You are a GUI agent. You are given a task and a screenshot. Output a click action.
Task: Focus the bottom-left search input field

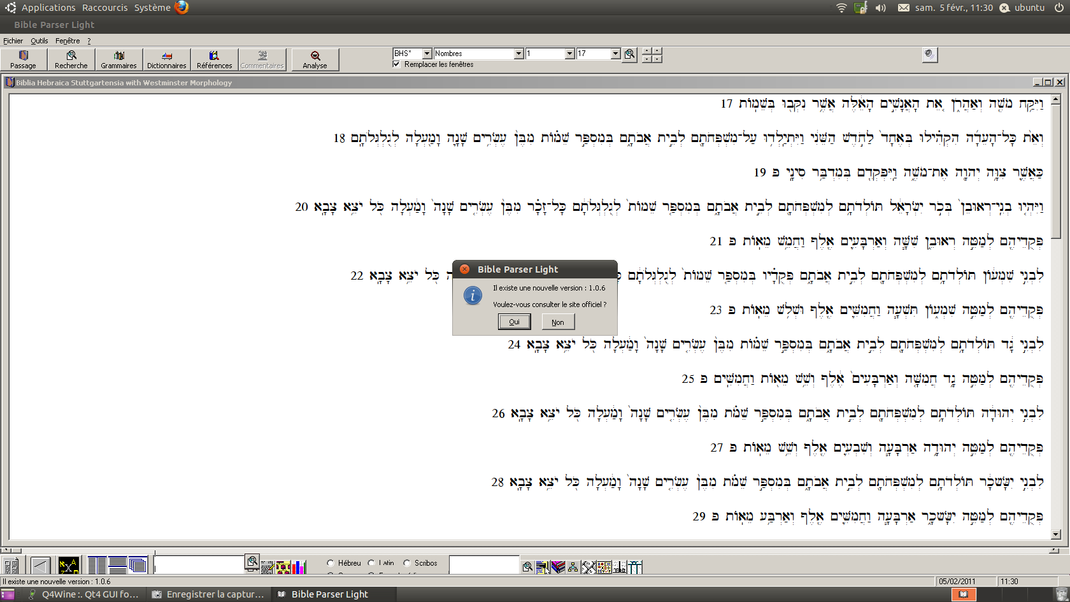[x=199, y=565]
